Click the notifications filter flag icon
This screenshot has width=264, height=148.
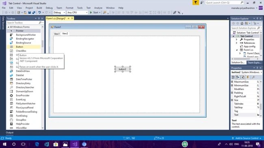196,2
